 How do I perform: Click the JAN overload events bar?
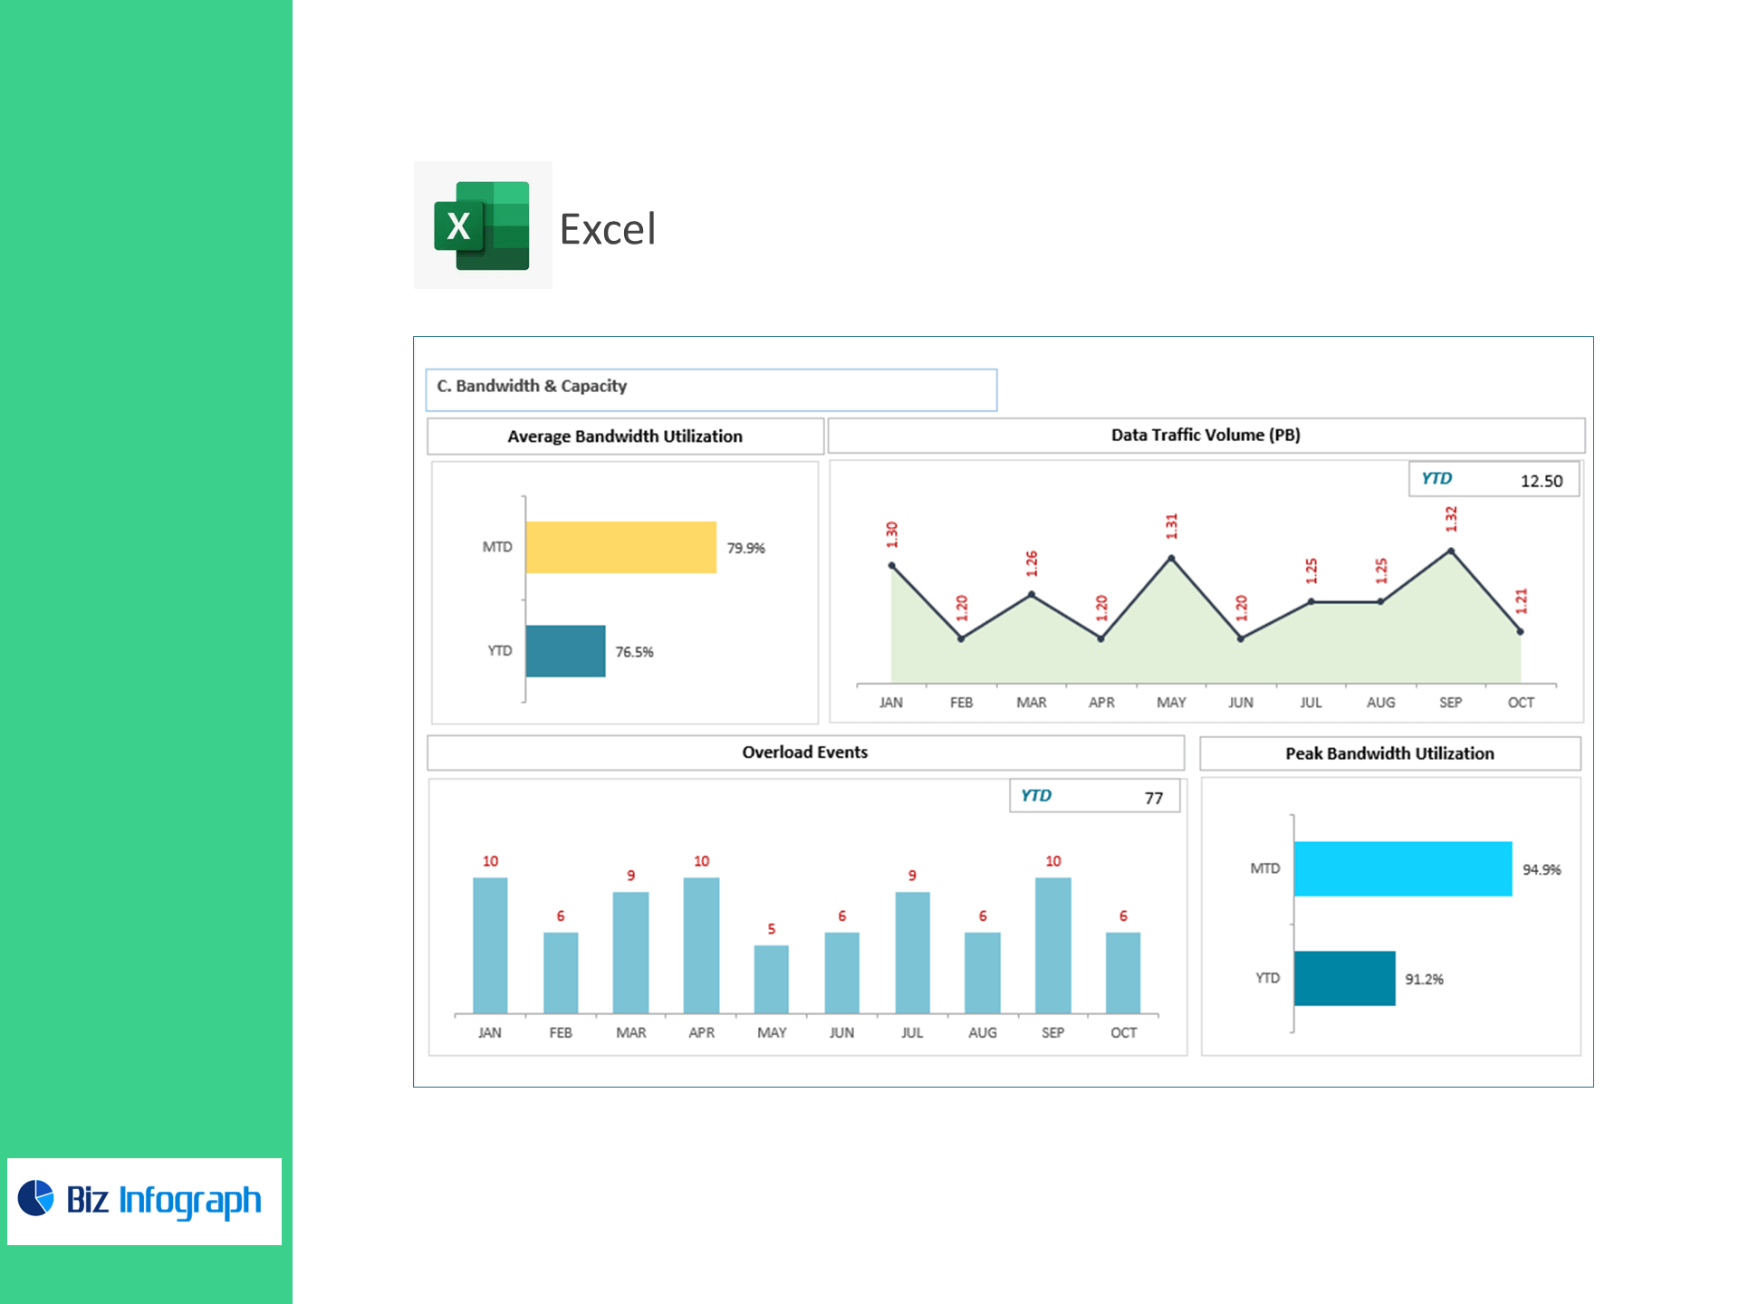tap(490, 944)
